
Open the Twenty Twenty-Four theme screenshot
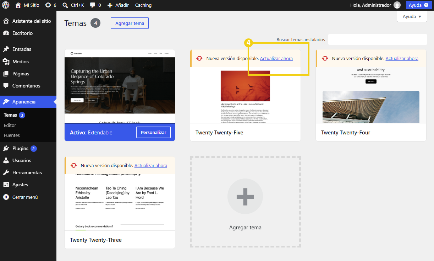(x=371, y=95)
